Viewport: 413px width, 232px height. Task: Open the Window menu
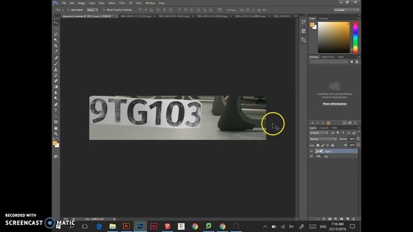coord(150,3)
